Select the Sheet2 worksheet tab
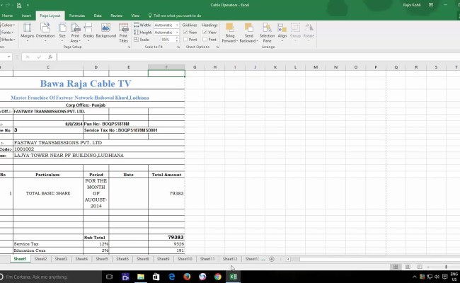460x283 pixels. click(x=40, y=259)
